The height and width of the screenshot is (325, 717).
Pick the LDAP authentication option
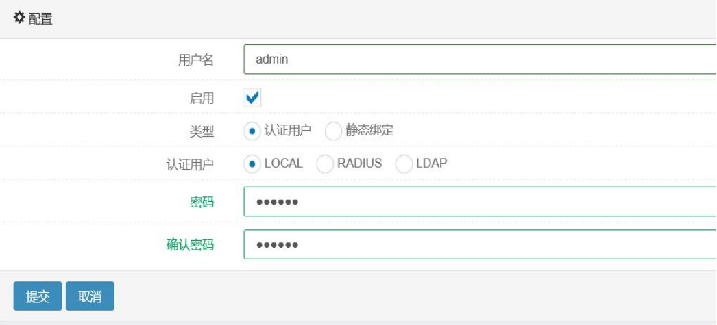tap(404, 164)
